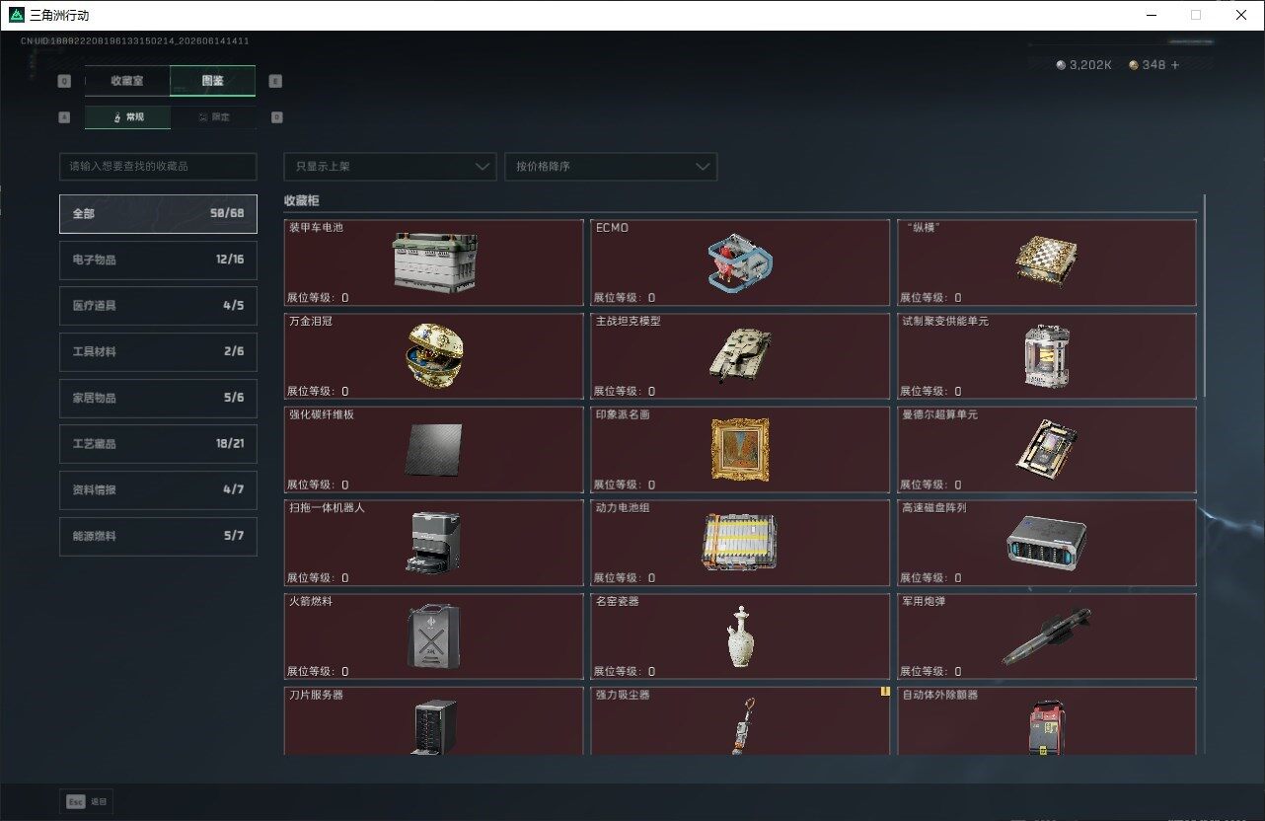Screen dimensions: 1265x821
Task: Open the 只显示上架 filter dropdown
Action: coord(390,167)
